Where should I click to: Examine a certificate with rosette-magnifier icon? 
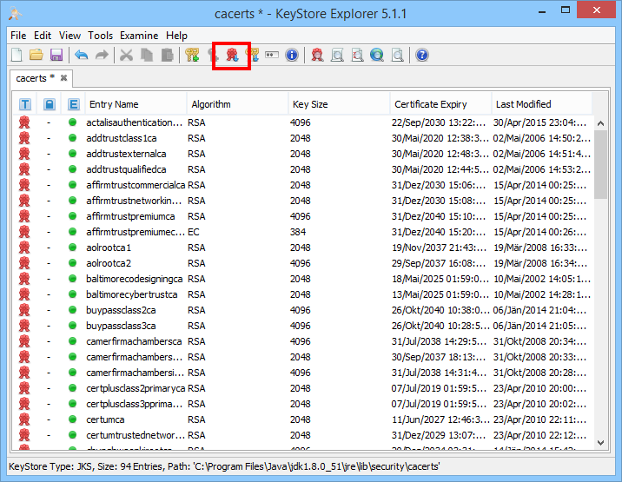coord(317,55)
